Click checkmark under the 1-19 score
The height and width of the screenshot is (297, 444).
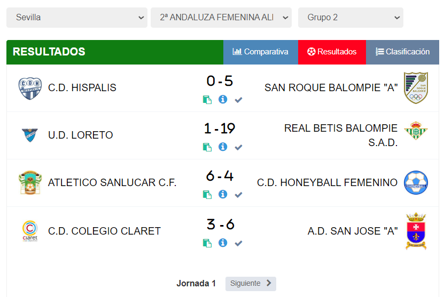[x=238, y=147]
